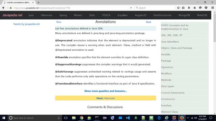Open the Variable sidebar topic
The image size is (216, 121).
[166, 54]
